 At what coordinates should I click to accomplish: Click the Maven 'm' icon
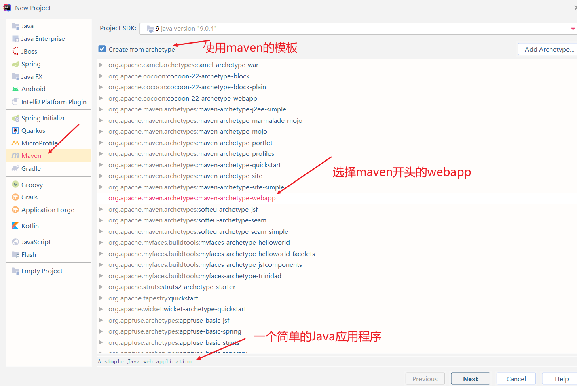tap(15, 155)
